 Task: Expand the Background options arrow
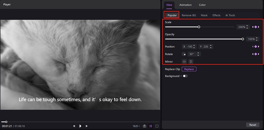coord(181,76)
